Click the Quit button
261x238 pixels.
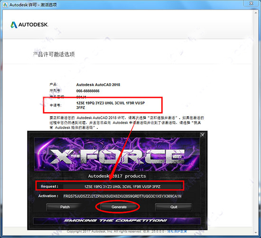click(x=174, y=207)
